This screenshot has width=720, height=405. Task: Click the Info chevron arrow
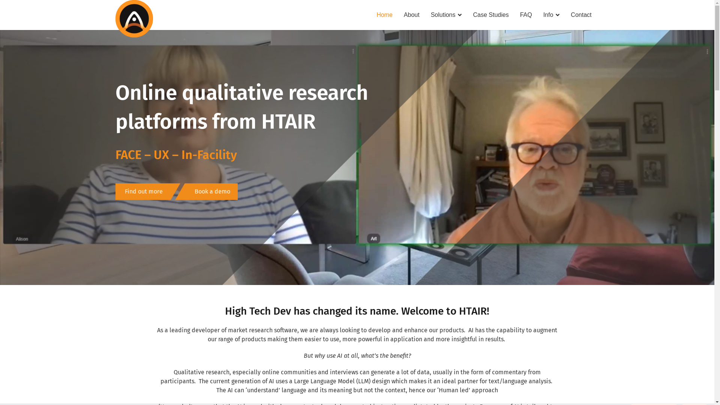tap(557, 15)
